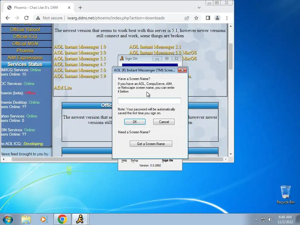Download AOL Instant Messenger 5.0
Image resolution: width=300 pixels, height=225 pixels.
[80, 71]
